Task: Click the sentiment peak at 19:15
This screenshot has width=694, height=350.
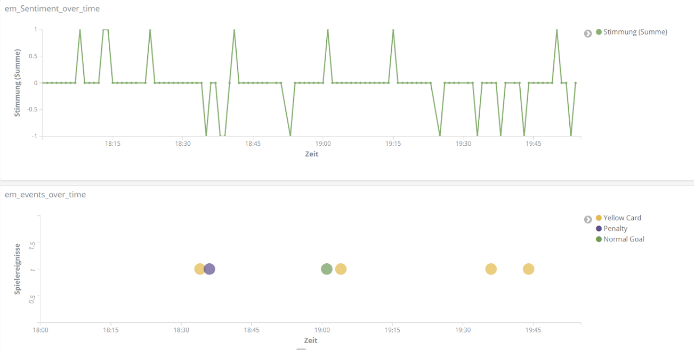Action: [x=393, y=30]
